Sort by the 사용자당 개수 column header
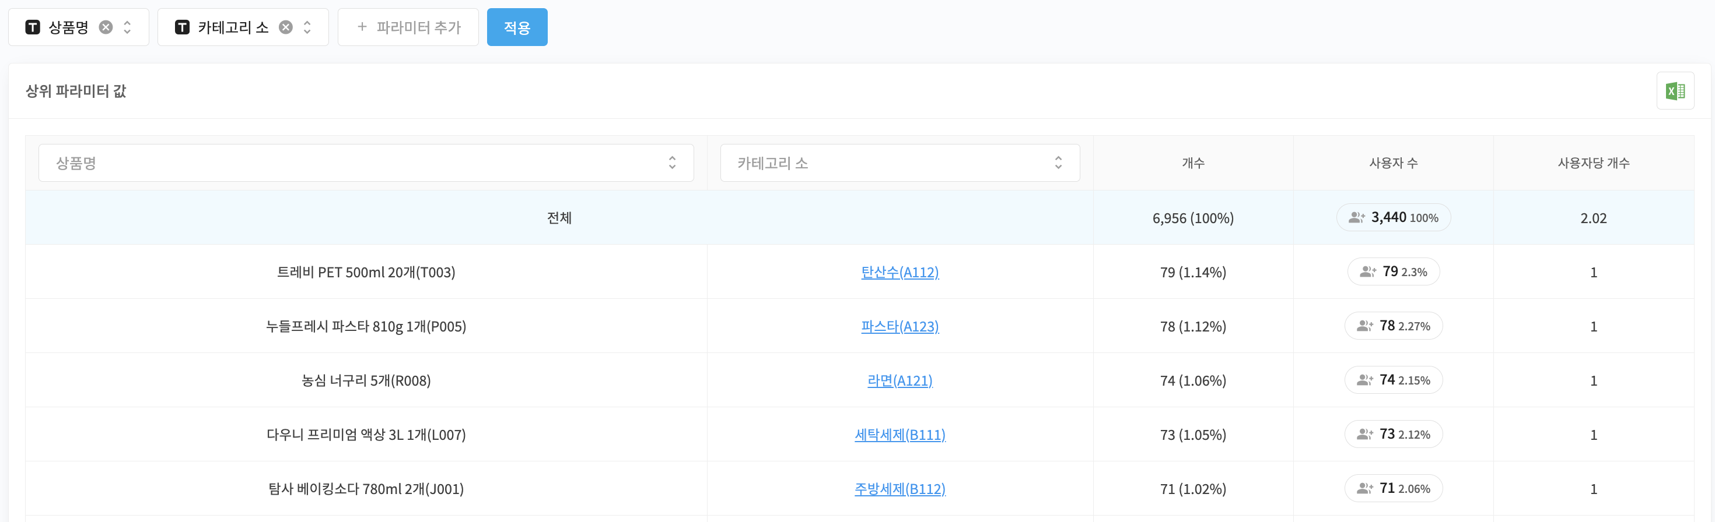The width and height of the screenshot is (1715, 522). click(1593, 163)
